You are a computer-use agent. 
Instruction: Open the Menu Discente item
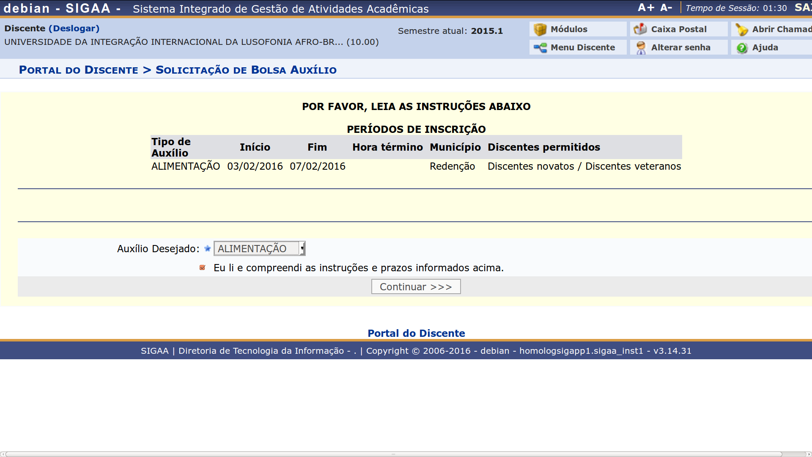pos(582,47)
